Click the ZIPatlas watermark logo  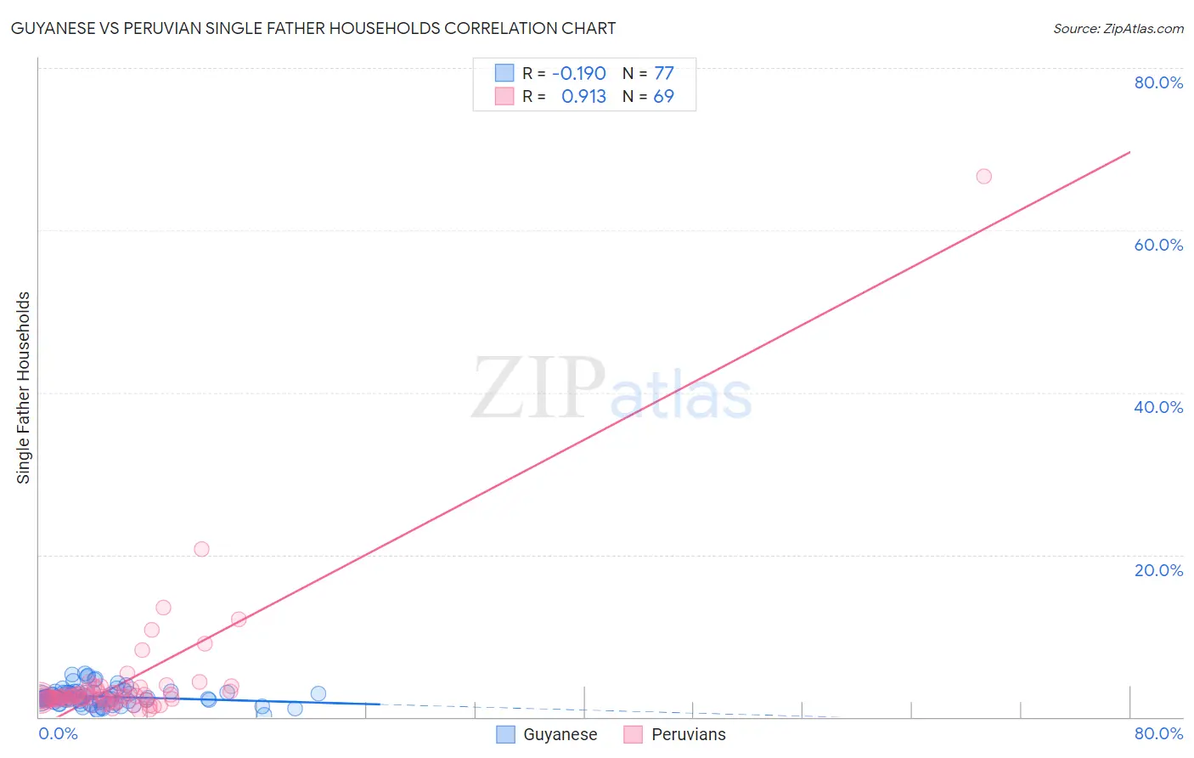(611, 389)
